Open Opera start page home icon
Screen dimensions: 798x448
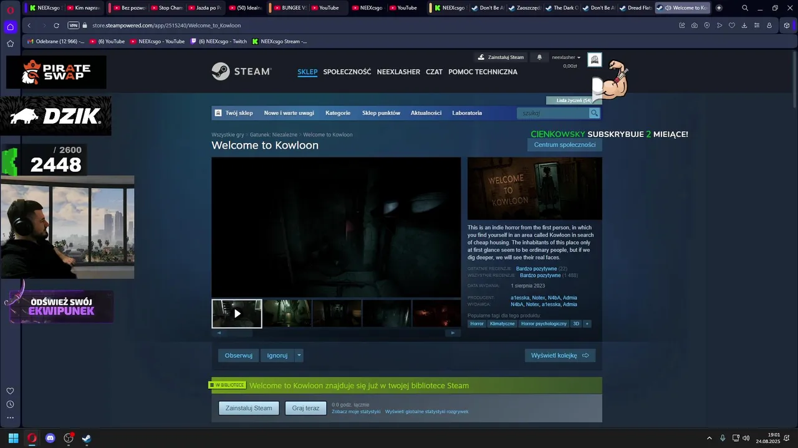[x=10, y=26]
